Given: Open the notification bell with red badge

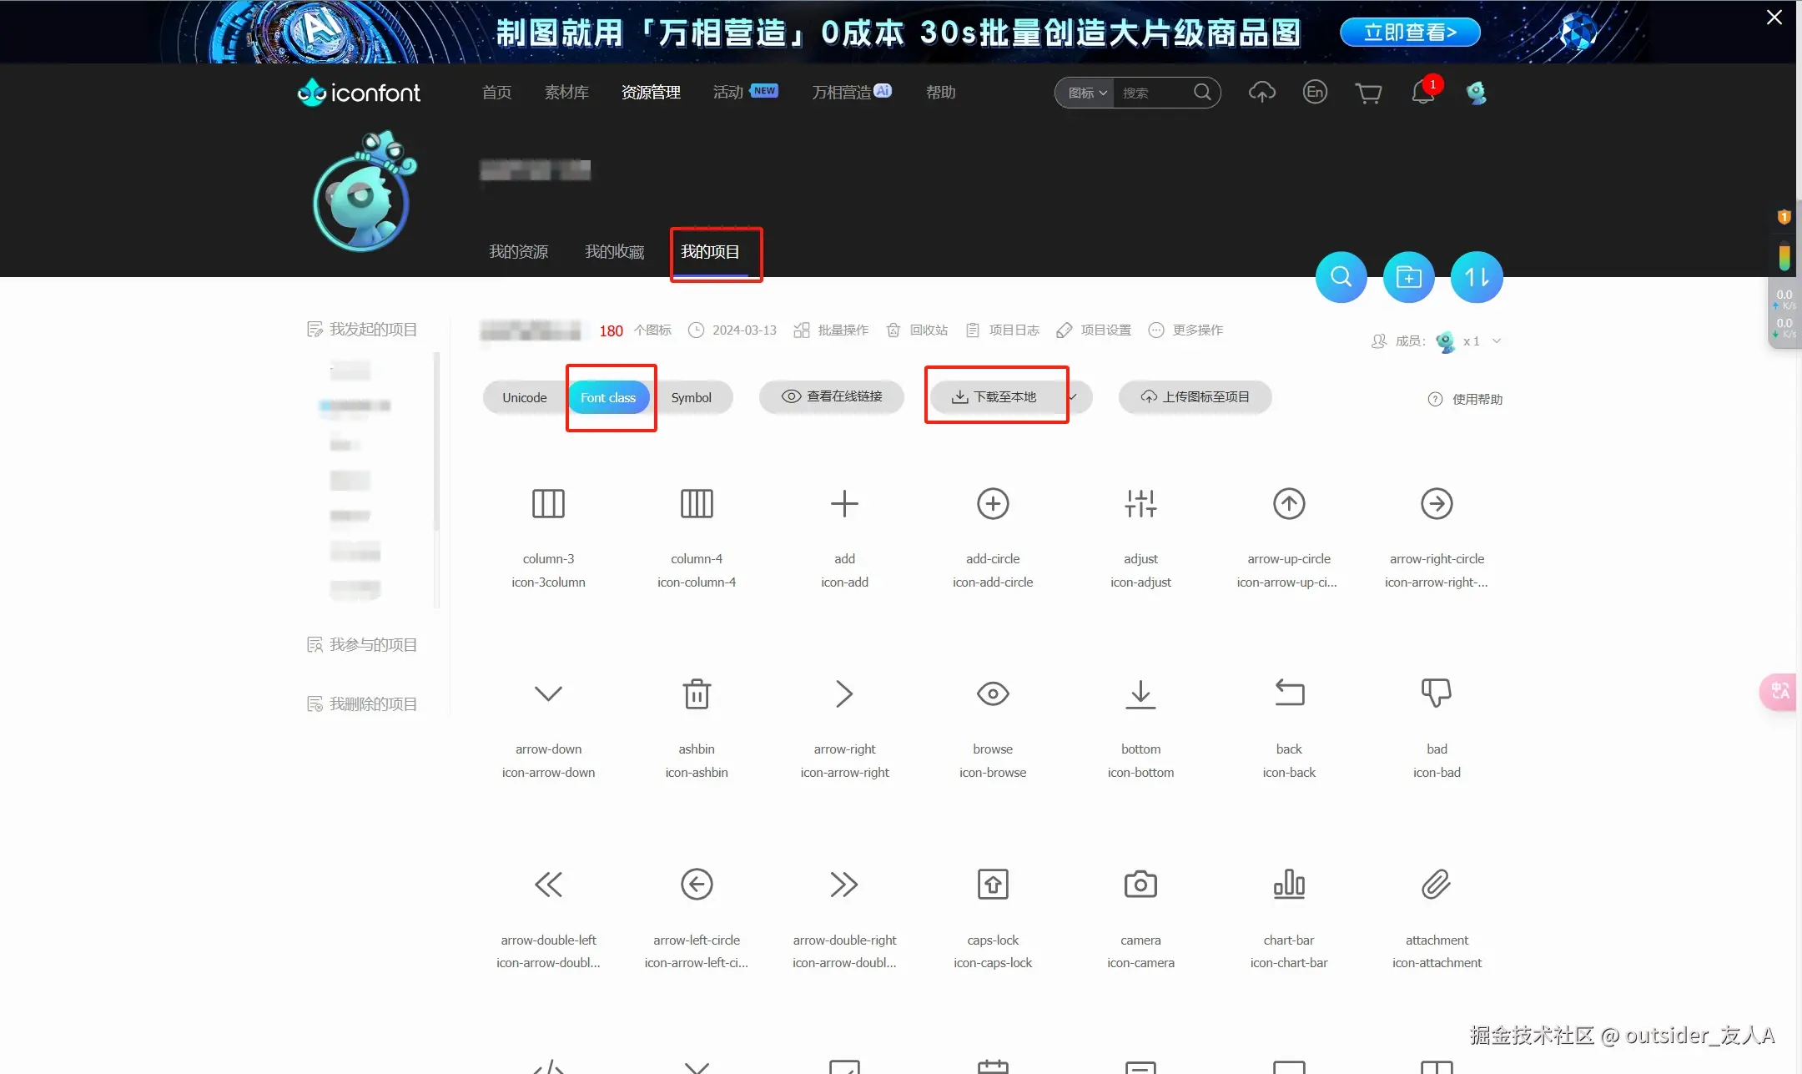Looking at the screenshot, I should (1422, 93).
